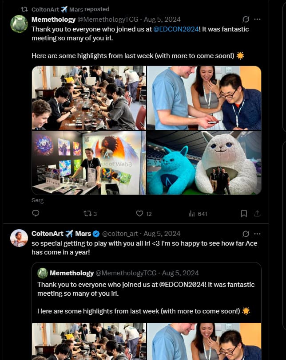The width and height of the screenshot is (286, 360).
Task: Bookmark the Memethology EDCON post
Action: click(x=244, y=214)
